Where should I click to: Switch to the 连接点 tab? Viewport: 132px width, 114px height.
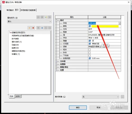pos(18,96)
